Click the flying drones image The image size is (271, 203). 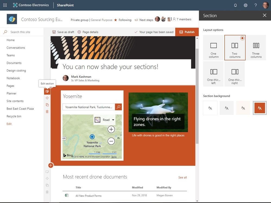pos(158,112)
